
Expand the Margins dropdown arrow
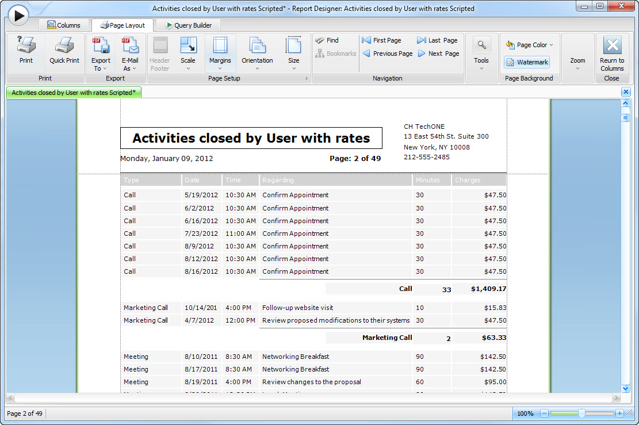point(220,69)
